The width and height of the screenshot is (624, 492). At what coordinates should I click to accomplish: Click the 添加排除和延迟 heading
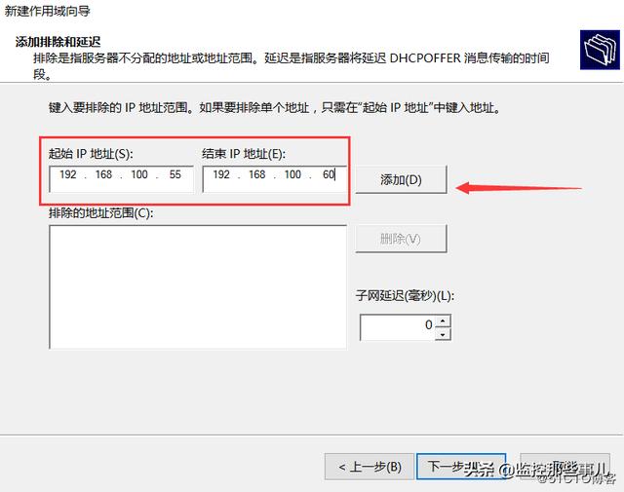pyautogui.click(x=58, y=42)
